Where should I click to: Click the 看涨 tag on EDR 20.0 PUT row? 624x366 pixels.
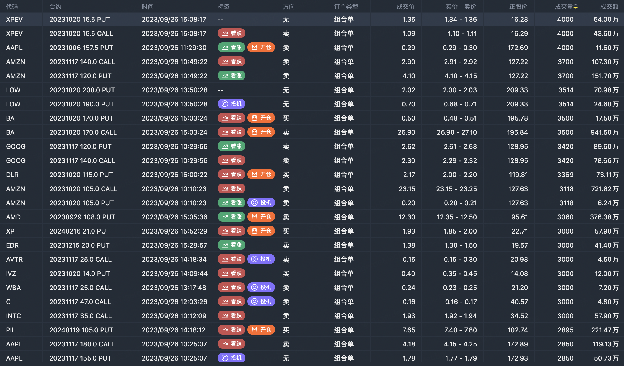231,245
